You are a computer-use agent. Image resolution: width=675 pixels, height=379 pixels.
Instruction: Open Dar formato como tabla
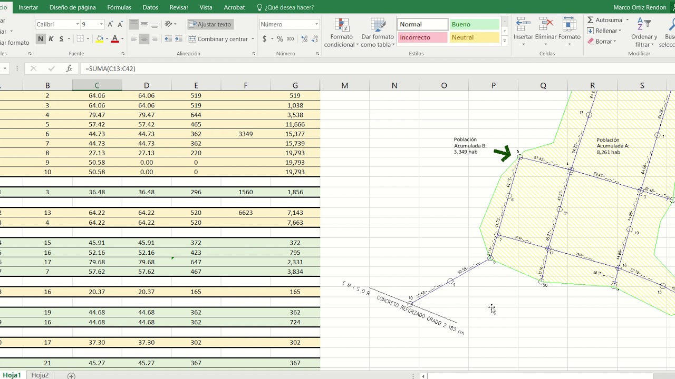[x=378, y=33]
